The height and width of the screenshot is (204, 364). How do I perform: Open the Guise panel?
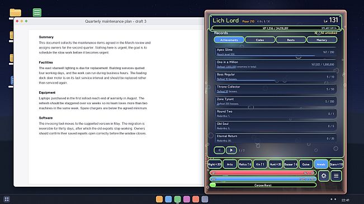click(306, 164)
